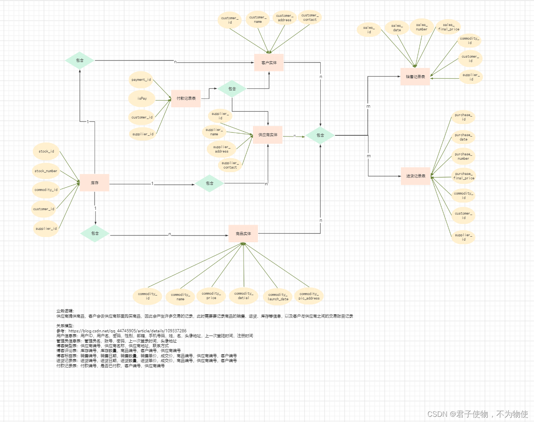This screenshot has width=534, height=422.
Task: Click the text line starting 付款记录表: 付款编号
Action: pos(110,366)
